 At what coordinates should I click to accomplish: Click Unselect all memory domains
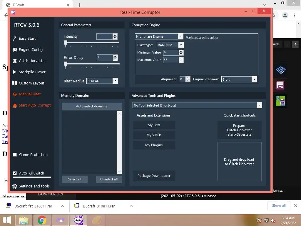tap(109, 179)
